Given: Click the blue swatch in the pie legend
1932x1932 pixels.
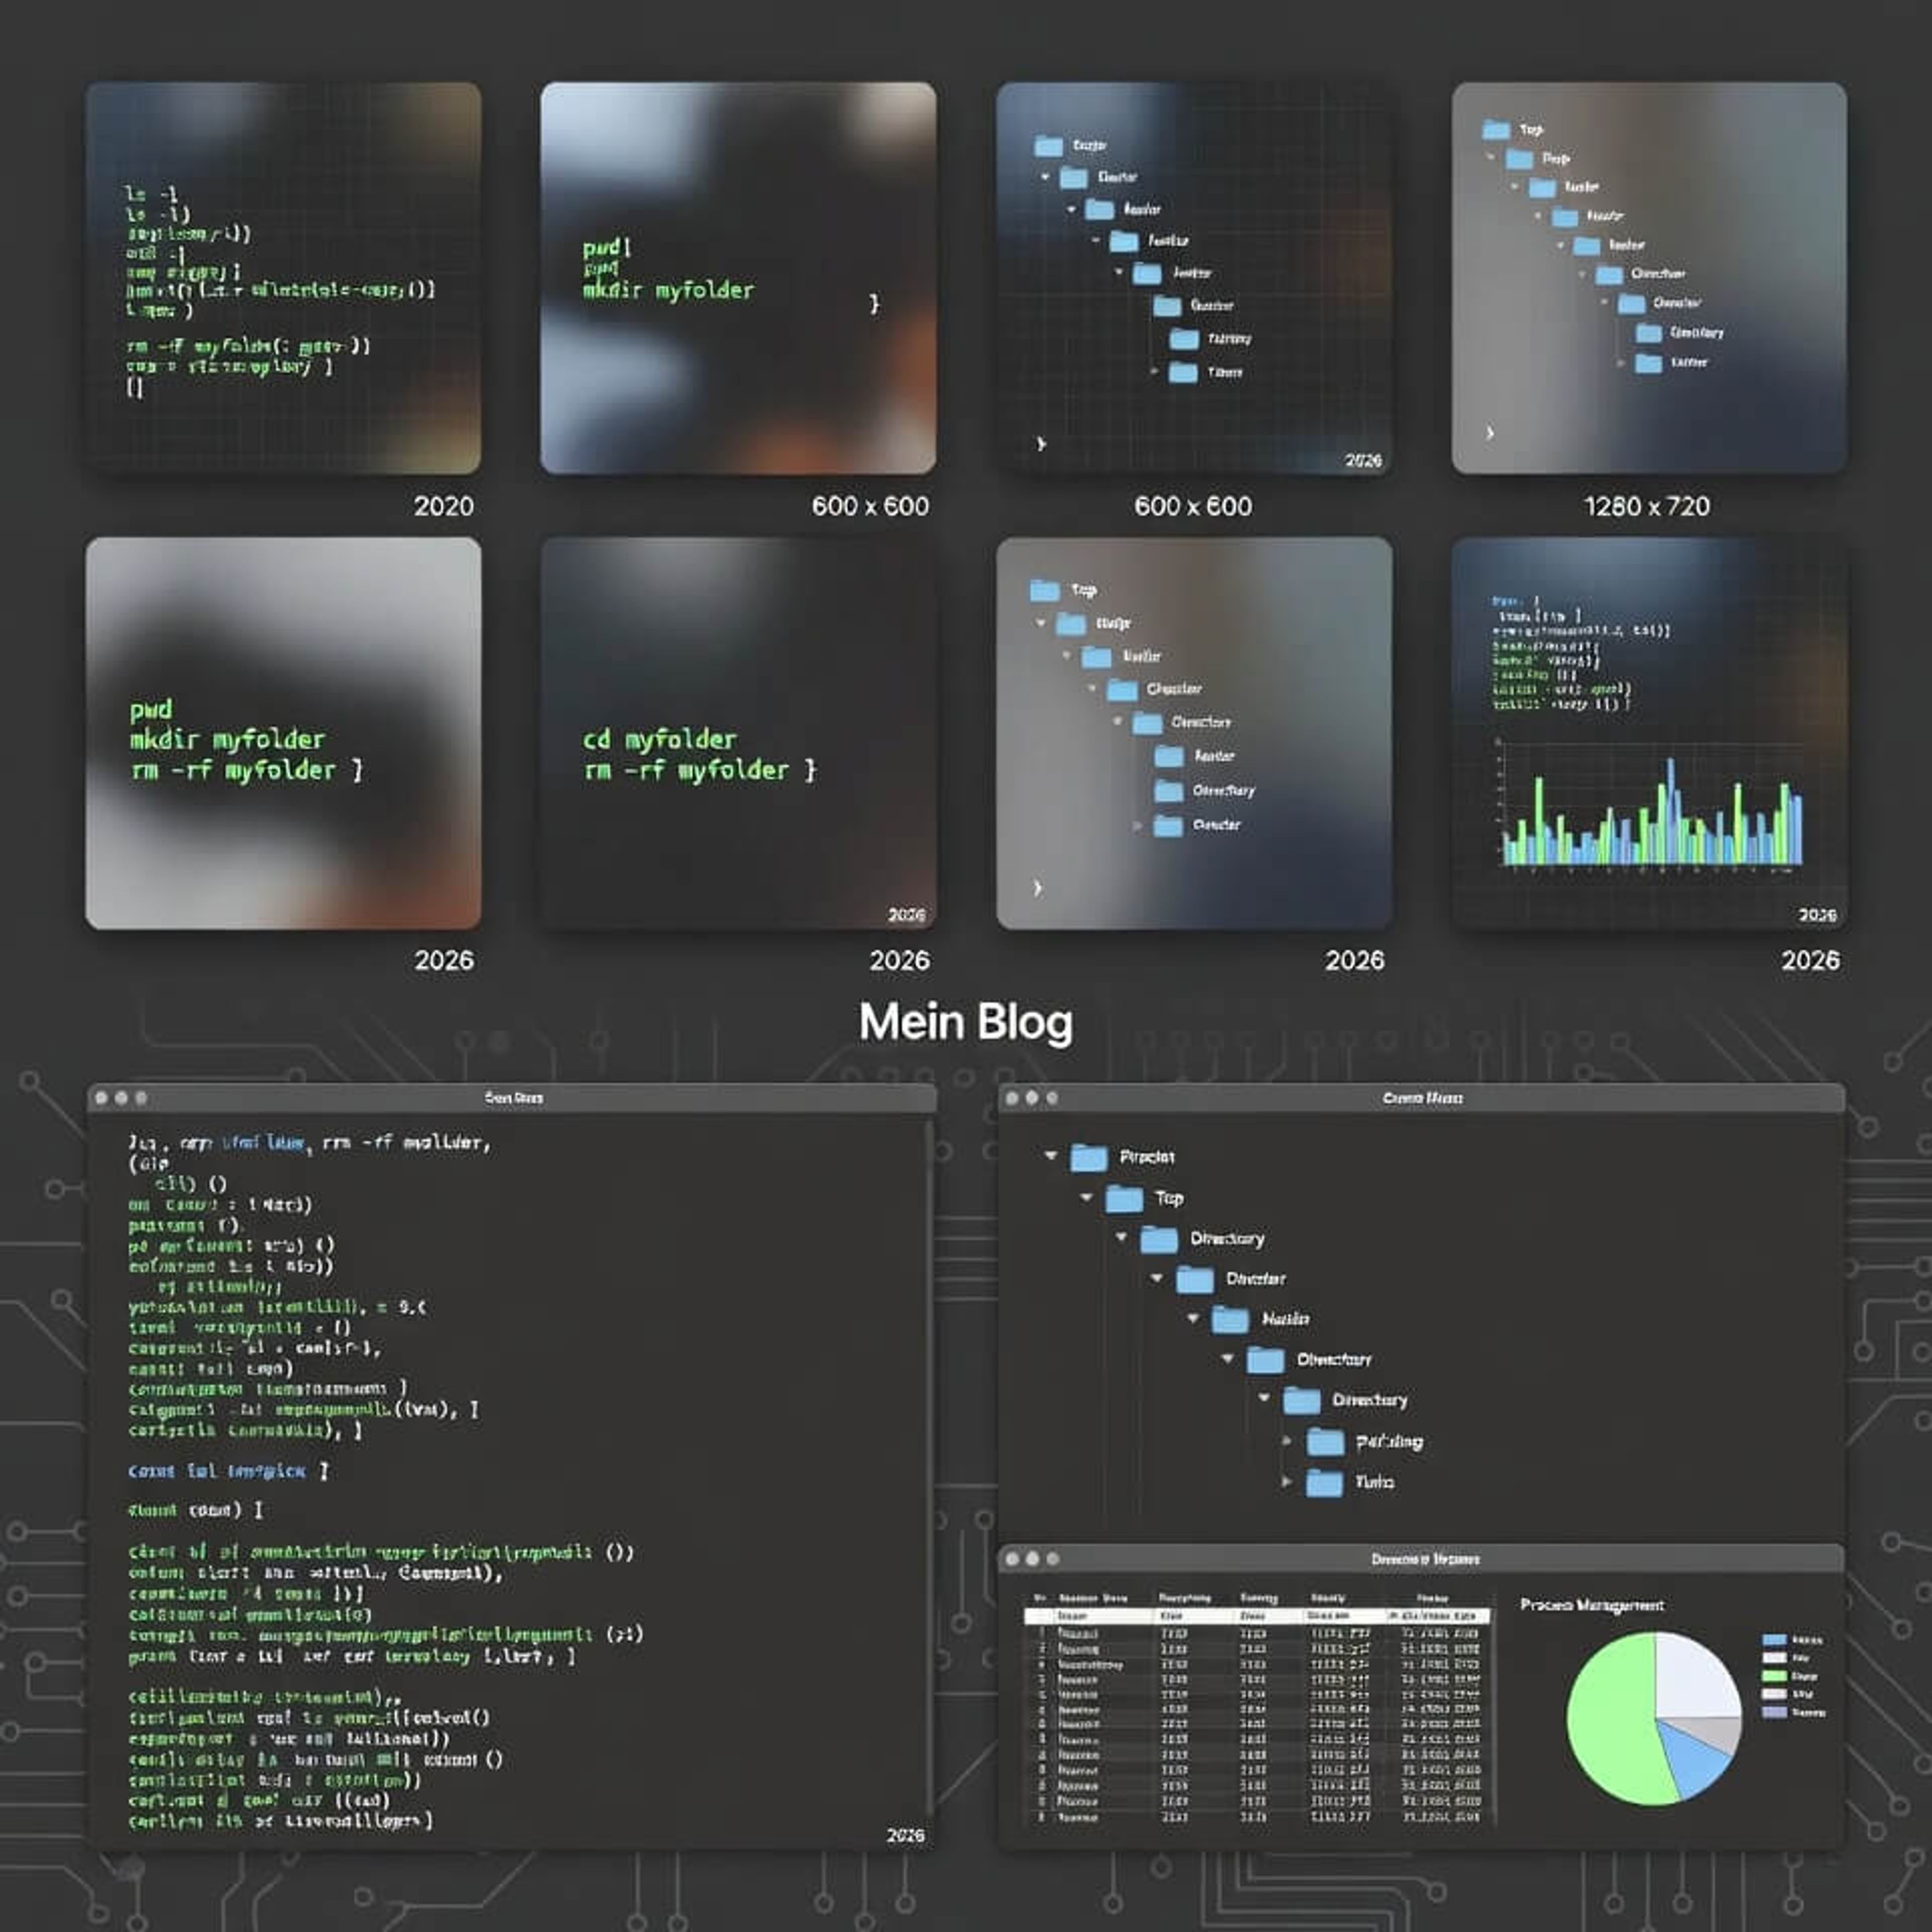Looking at the screenshot, I should point(1774,1640).
